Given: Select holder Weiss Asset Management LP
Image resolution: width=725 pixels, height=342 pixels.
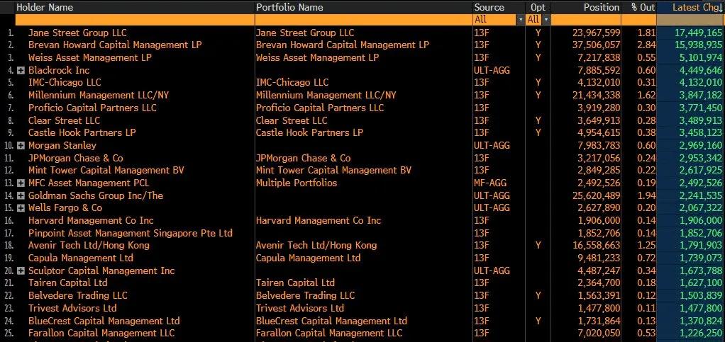Looking at the screenshot, I should pos(89,57).
